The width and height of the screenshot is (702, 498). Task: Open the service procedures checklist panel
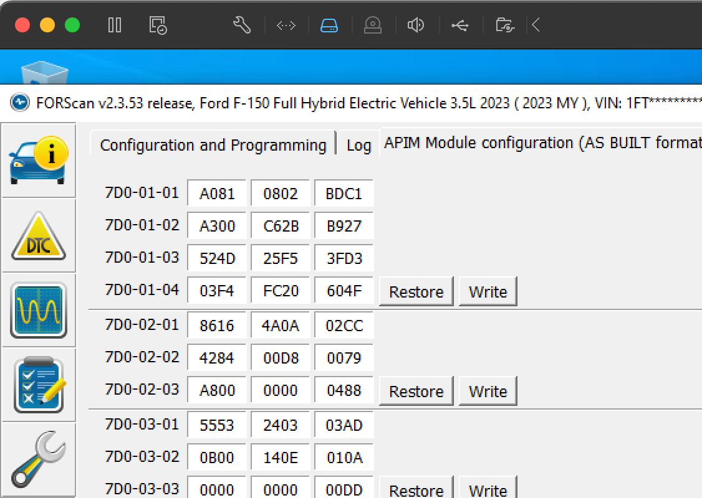tap(39, 384)
